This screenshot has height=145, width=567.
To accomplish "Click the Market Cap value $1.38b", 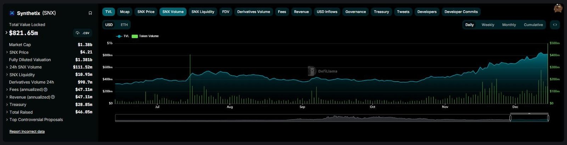I will coord(85,45).
